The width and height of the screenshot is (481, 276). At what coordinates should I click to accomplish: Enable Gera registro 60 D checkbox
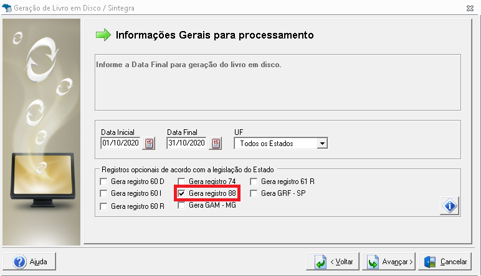(103, 182)
